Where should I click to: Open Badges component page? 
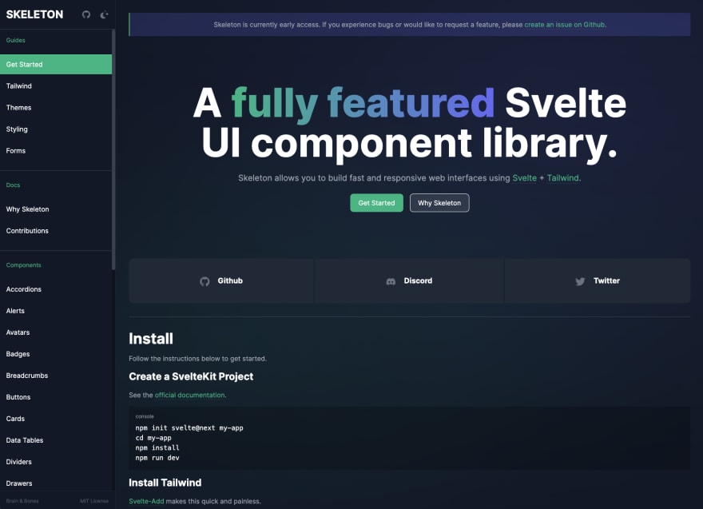click(18, 354)
